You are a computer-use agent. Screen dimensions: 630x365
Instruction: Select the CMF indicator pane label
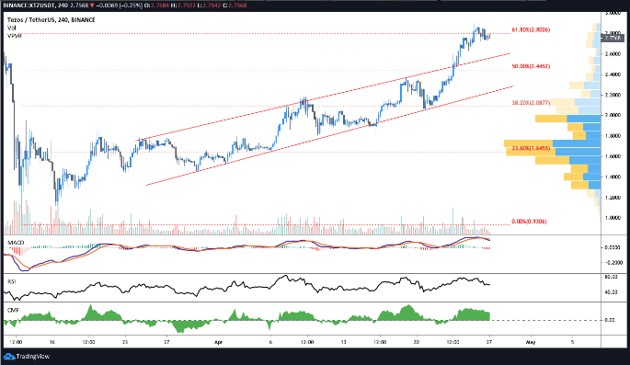(x=13, y=311)
